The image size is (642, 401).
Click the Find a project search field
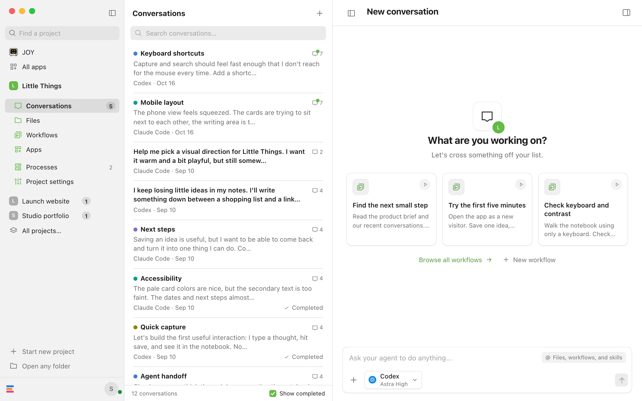(62, 33)
